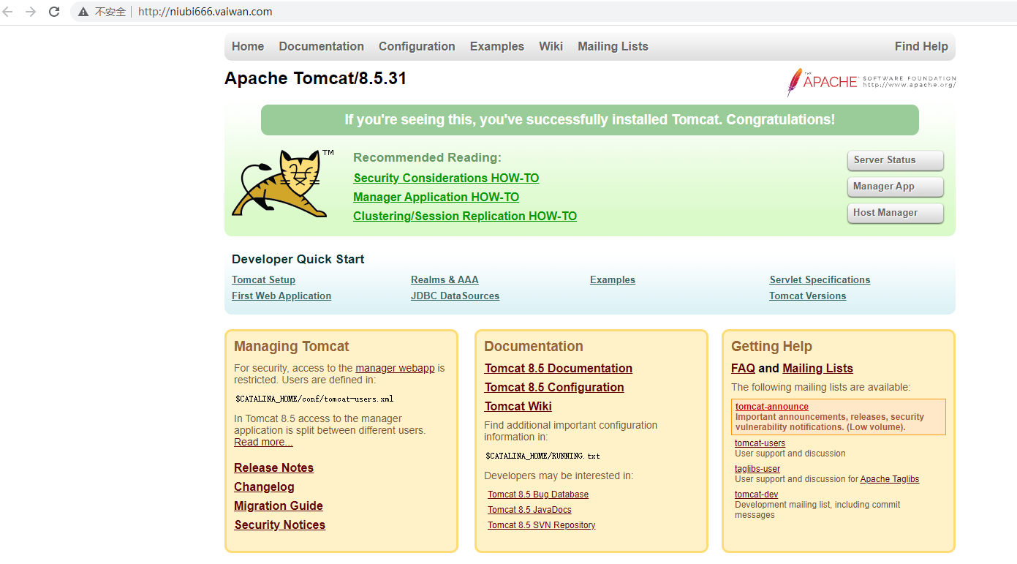1017x564 pixels.
Task: Click the browser reload icon
Action: click(x=54, y=12)
